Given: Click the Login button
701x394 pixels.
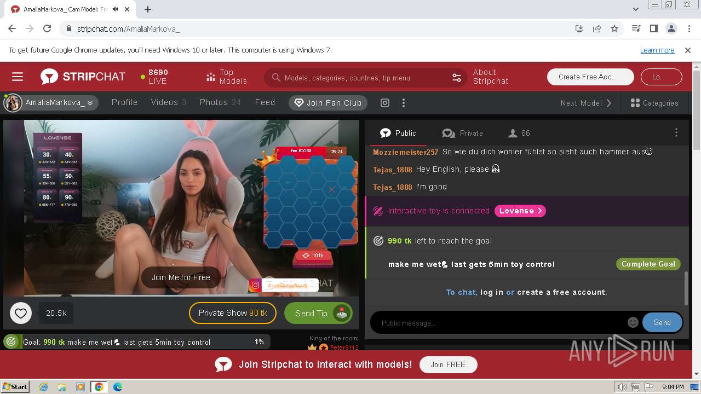Looking at the screenshot, I should pos(661,77).
